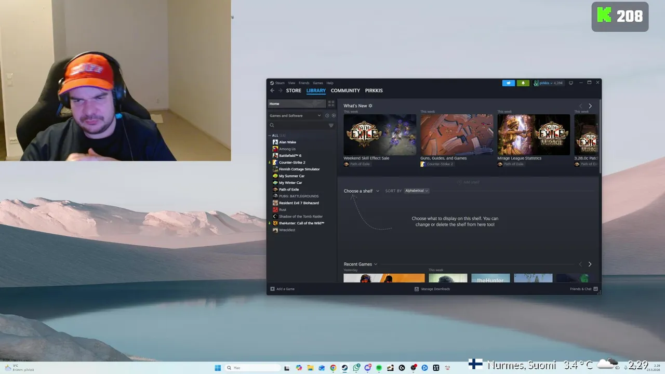Click the library Home button
This screenshot has height=374, width=665.
[x=297, y=103]
